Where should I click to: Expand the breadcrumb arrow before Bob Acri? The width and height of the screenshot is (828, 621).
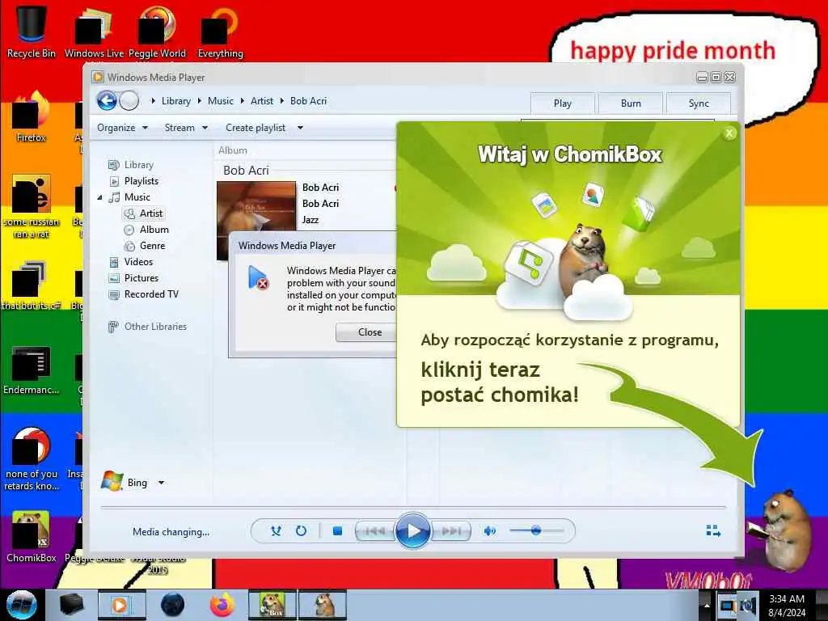tap(282, 101)
